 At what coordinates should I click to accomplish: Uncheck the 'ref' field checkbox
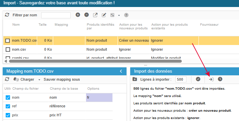[x=8, y=106]
